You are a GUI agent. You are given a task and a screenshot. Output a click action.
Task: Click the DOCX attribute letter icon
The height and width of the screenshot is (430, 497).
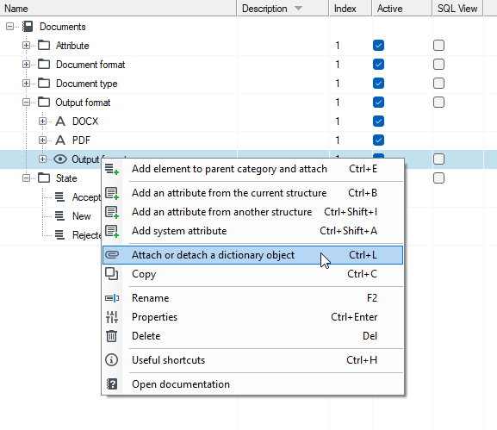[x=60, y=122]
